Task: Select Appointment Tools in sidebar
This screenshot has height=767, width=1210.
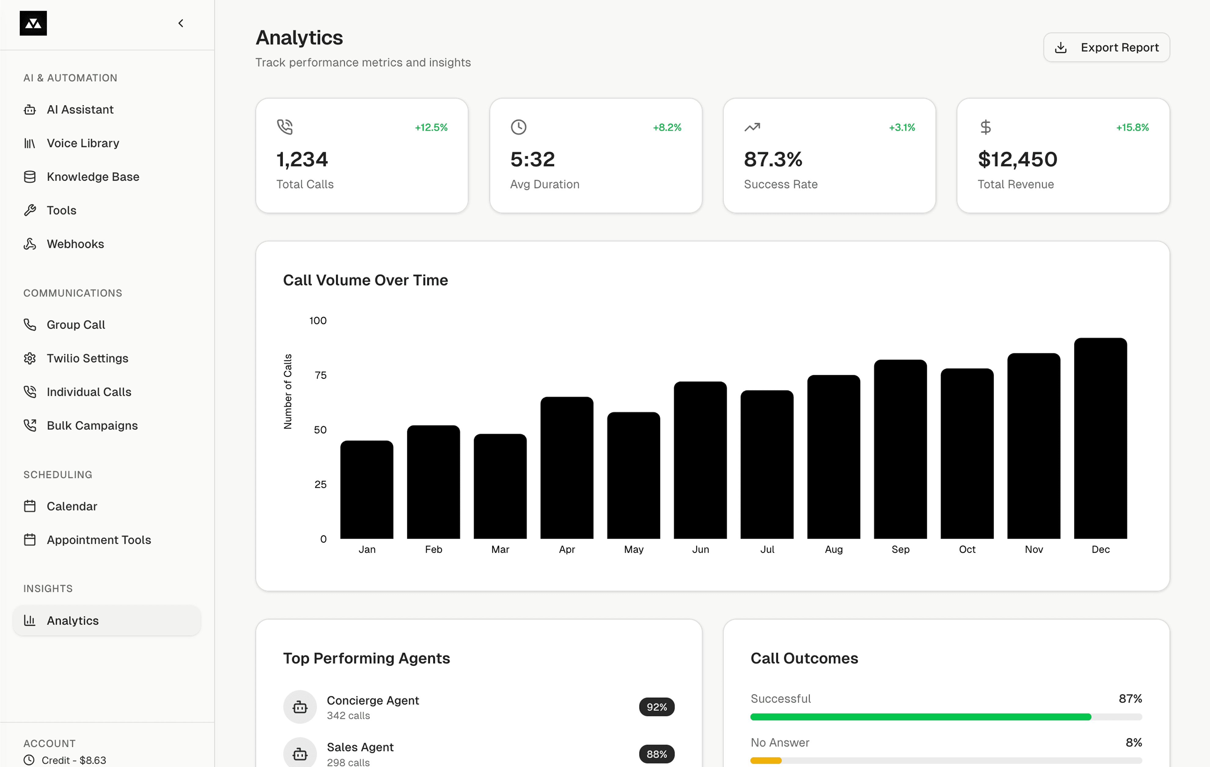Action: tap(98, 540)
